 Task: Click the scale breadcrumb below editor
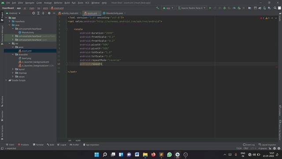[x=78, y=140]
